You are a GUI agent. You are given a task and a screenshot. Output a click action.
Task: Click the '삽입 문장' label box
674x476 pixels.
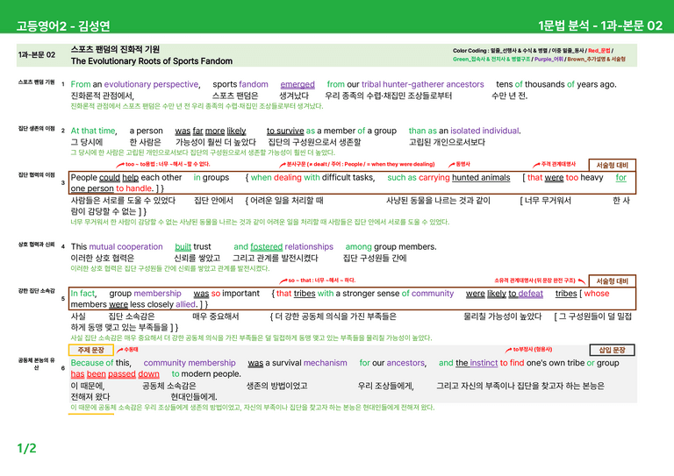tap(612, 350)
